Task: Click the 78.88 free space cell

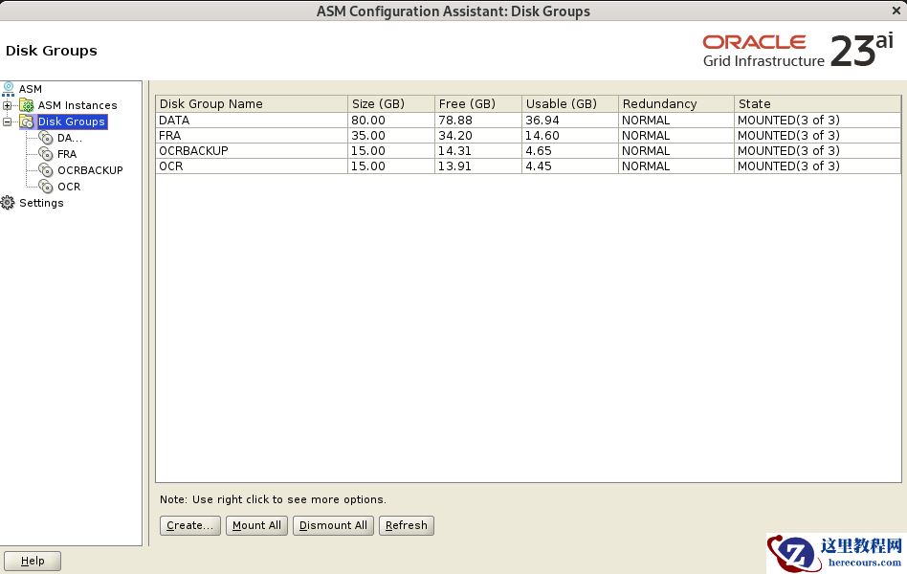Action: (477, 120)
